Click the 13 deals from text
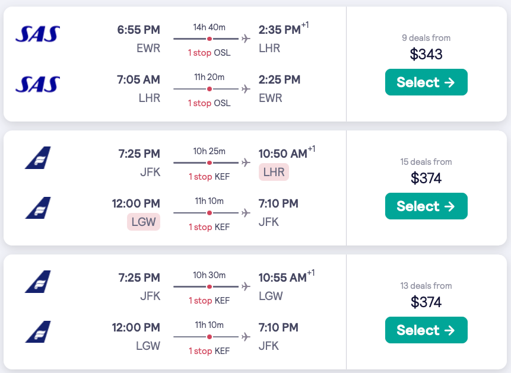Viewport: 511px width, 373px height. coord(426,286)
